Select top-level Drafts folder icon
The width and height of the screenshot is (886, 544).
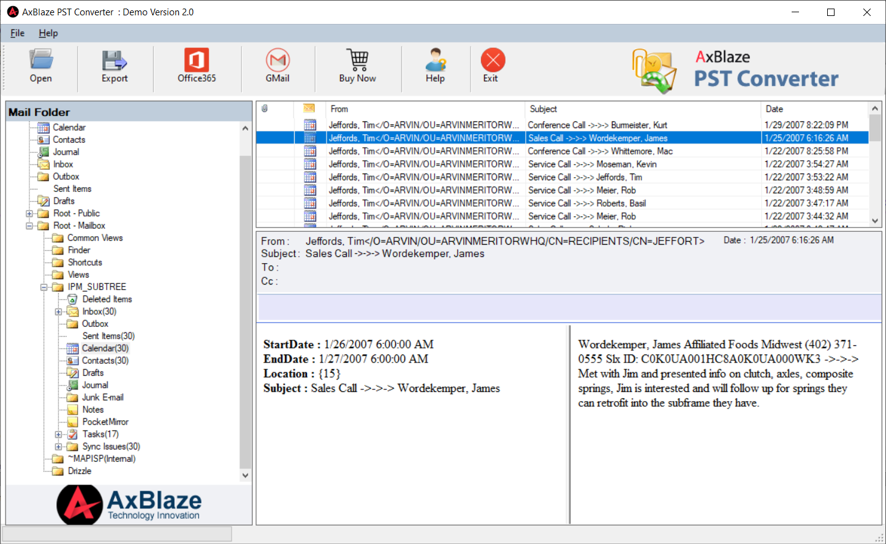coord(44,201)
